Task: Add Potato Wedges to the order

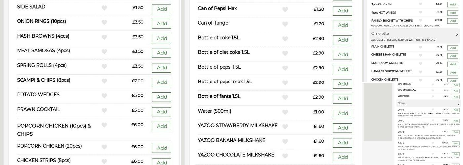Action: pos(161,97)
